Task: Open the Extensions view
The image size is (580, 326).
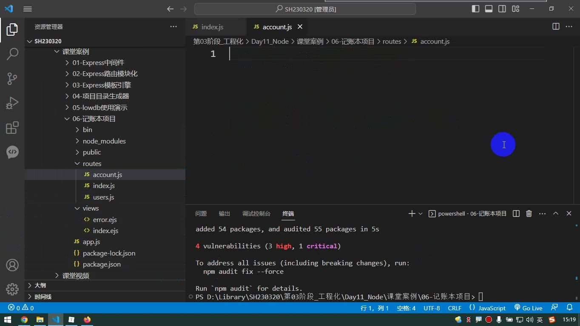Action: (12, 128)
